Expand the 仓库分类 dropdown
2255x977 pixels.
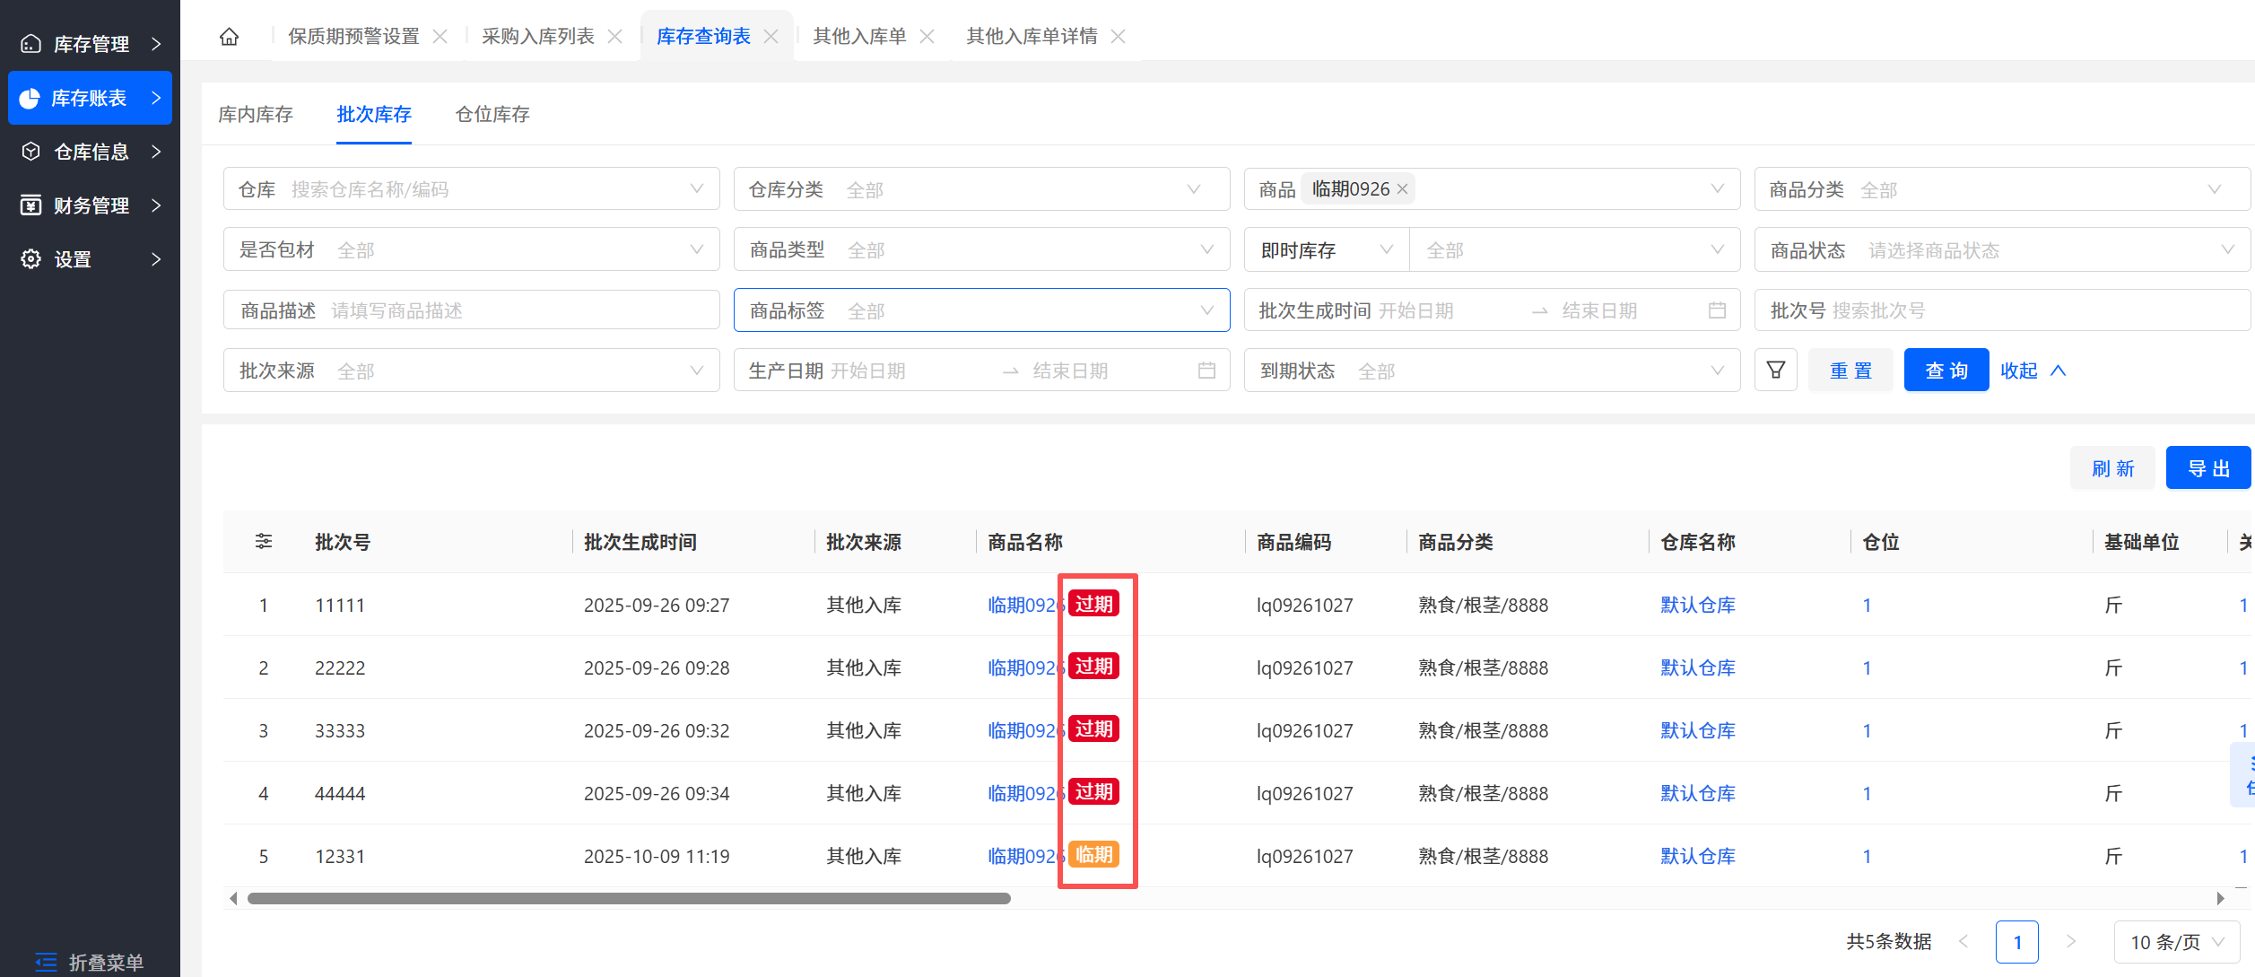(981, 189)
